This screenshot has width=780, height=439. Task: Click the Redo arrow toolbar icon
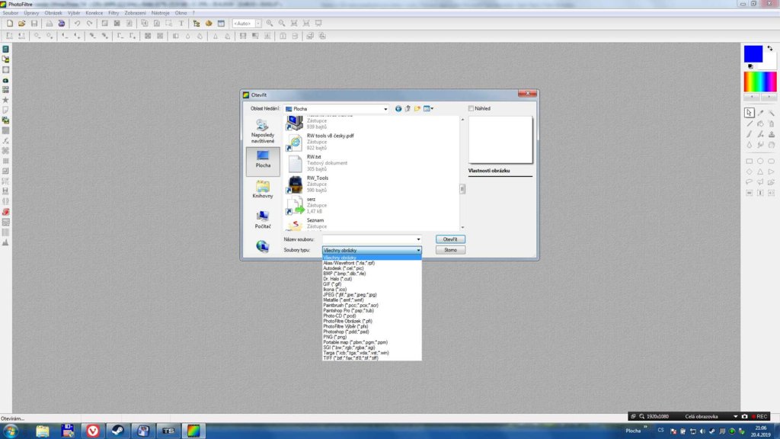tap(90, 24)
